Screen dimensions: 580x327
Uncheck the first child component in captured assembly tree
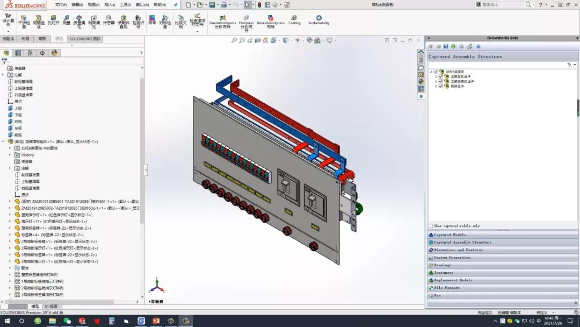(441, 76)
